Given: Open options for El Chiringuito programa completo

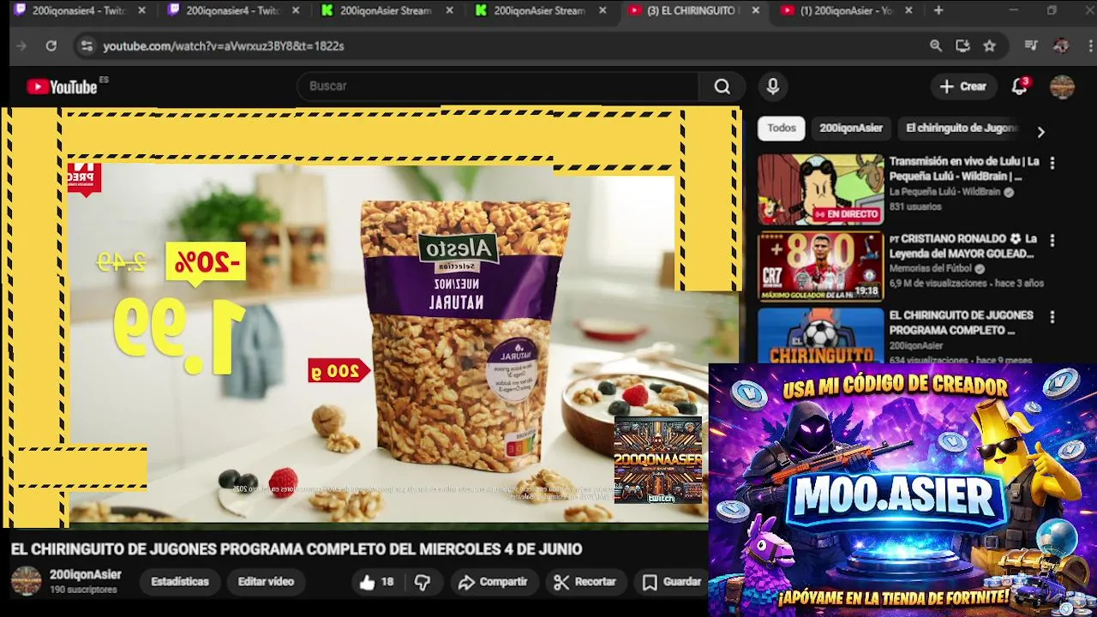Looking at the screenshot, I should pyautogui.click(x=1052, y=317).
